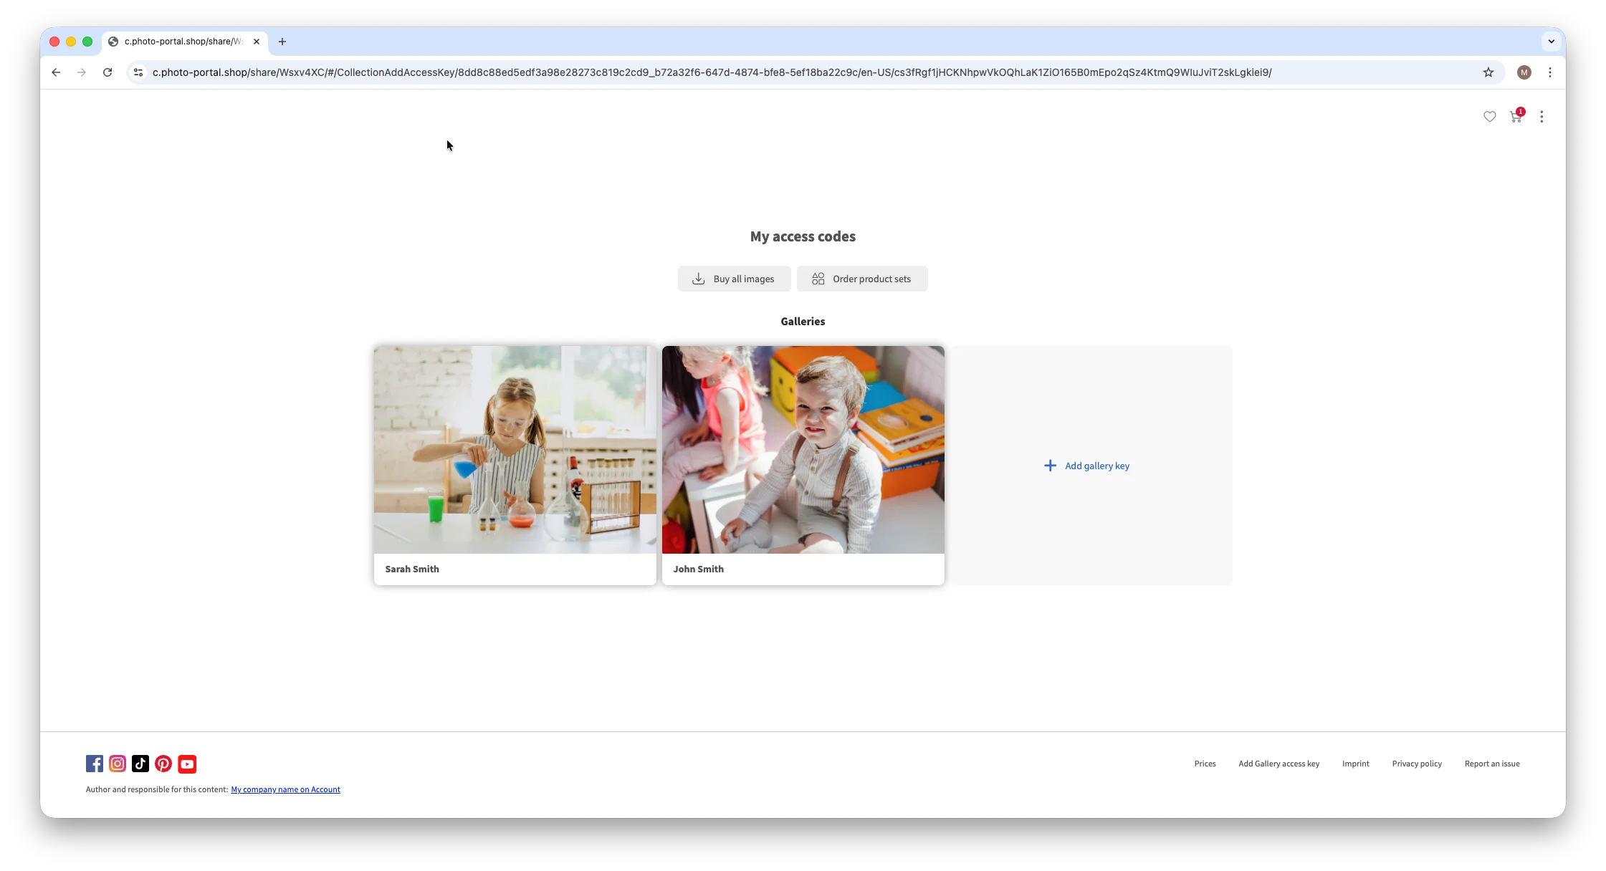1606x871 pixels.
Task: Click the YouTube icon in footer
Action: (187, 764)
